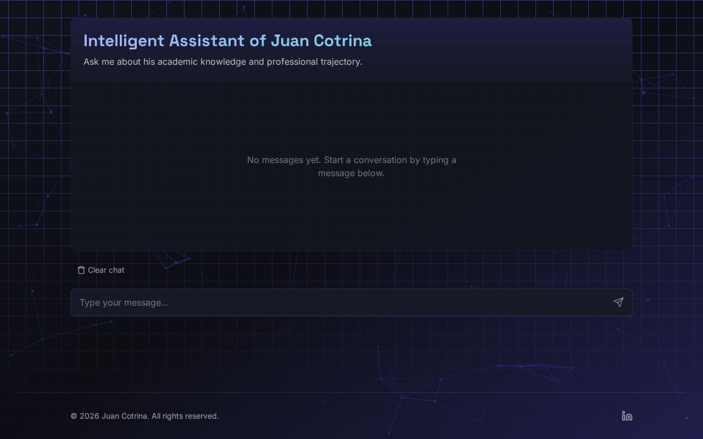
Task: Click the 'Ask me about his academic knowledge' subtitle
Action: coord(222,61)
